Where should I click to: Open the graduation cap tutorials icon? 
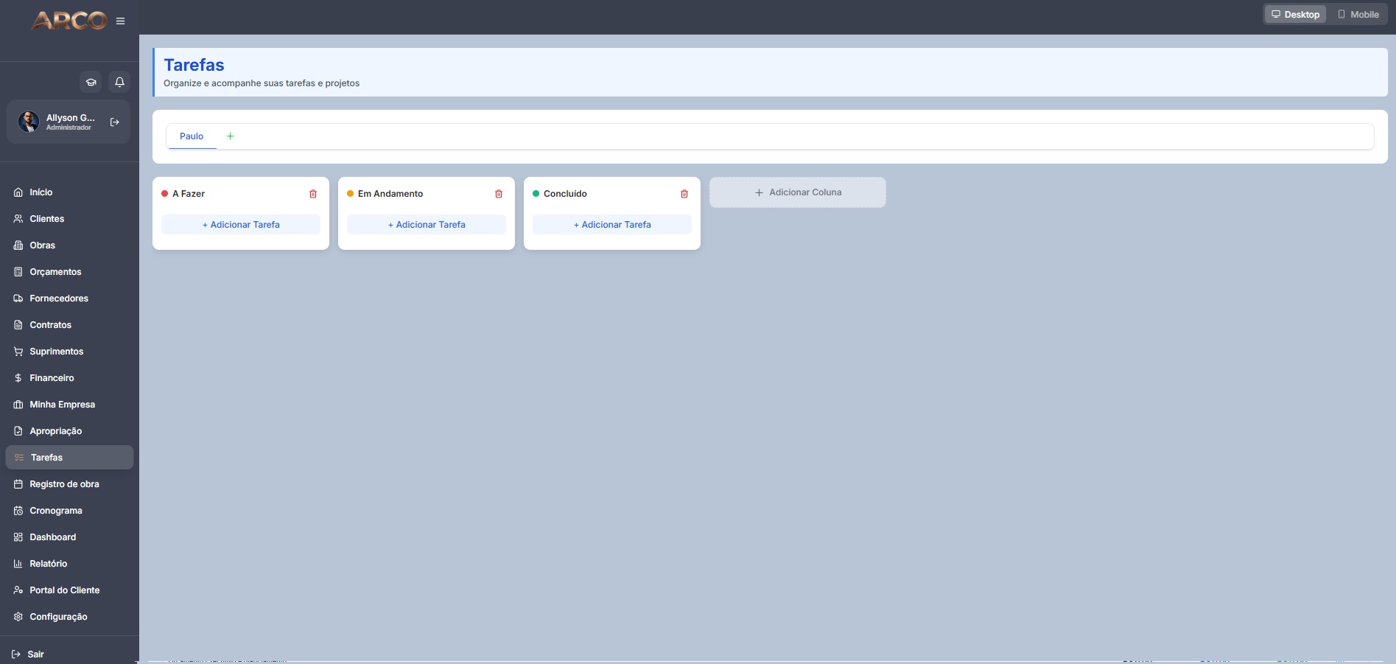91,82
